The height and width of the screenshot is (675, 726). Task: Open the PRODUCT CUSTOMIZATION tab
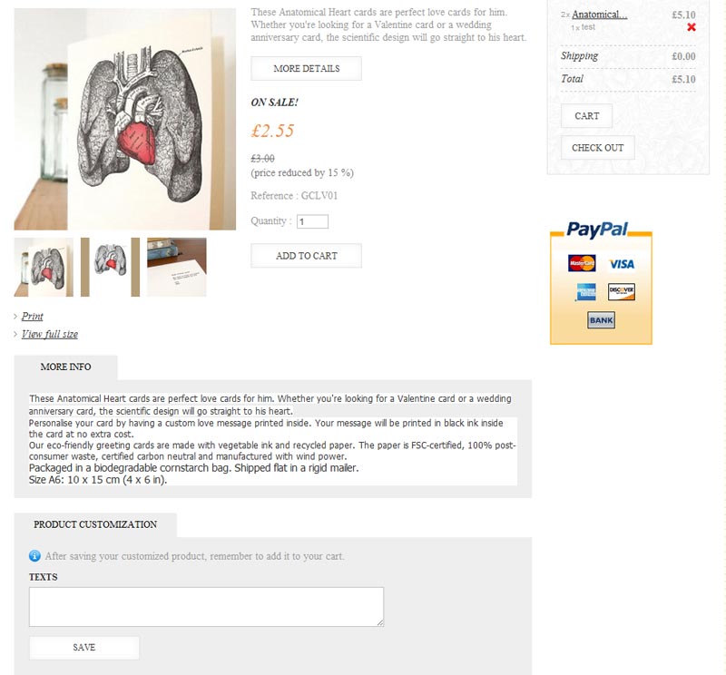(x=95, y=524)
